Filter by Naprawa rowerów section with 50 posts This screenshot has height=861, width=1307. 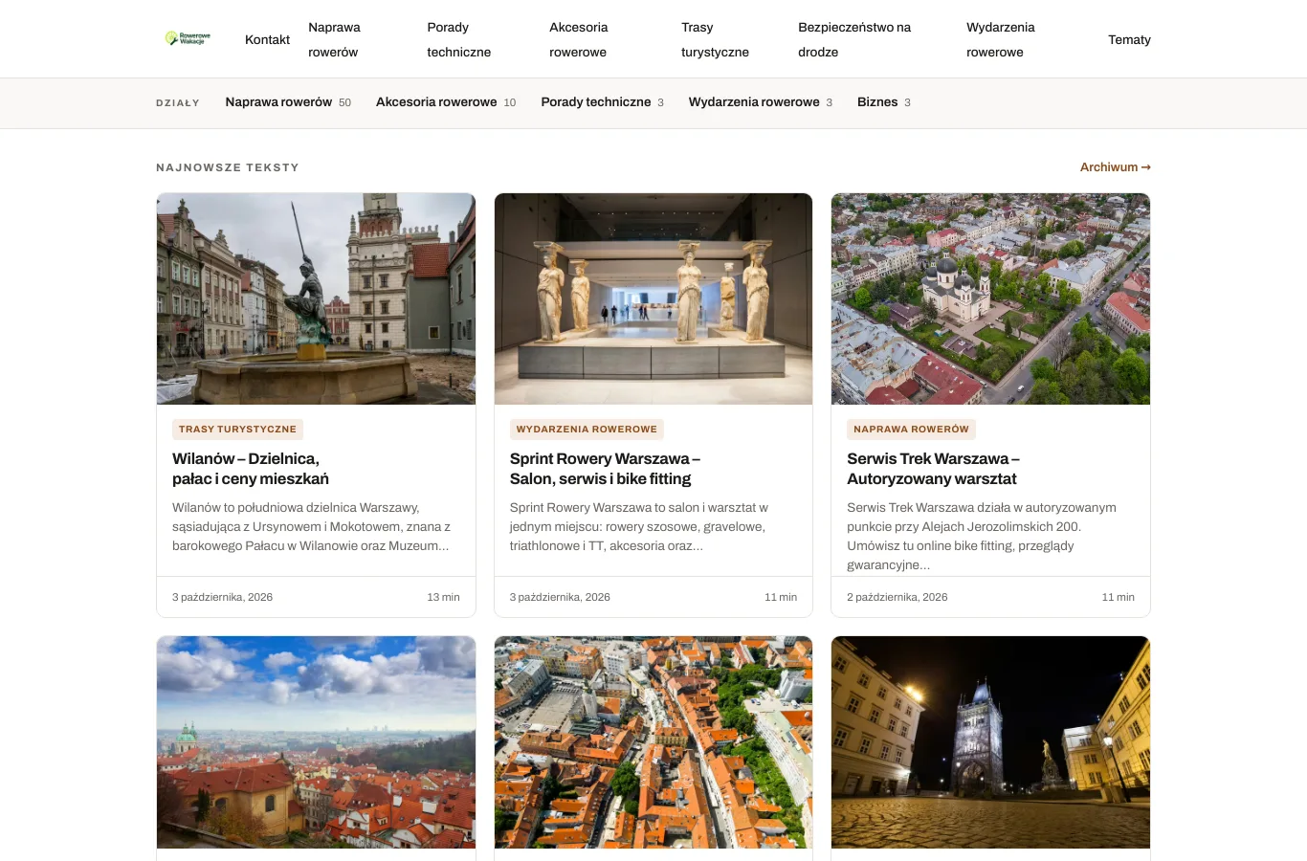click(x=288, y=102)
